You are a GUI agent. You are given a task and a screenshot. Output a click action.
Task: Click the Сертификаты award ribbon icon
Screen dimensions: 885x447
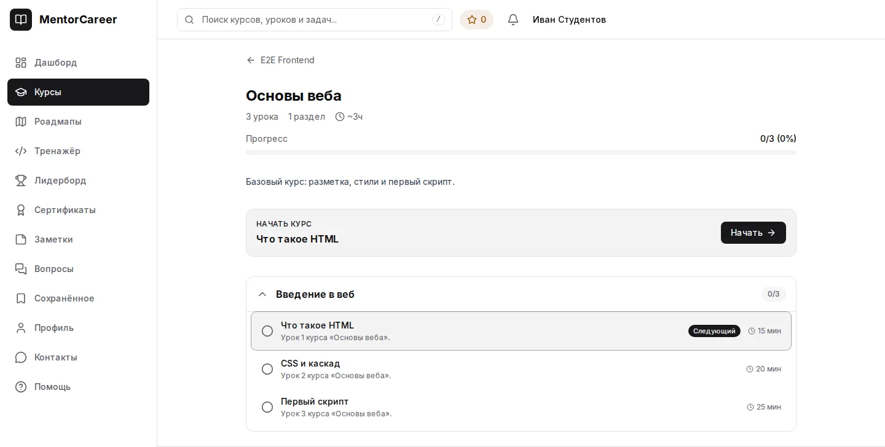(x=21, y=210)
